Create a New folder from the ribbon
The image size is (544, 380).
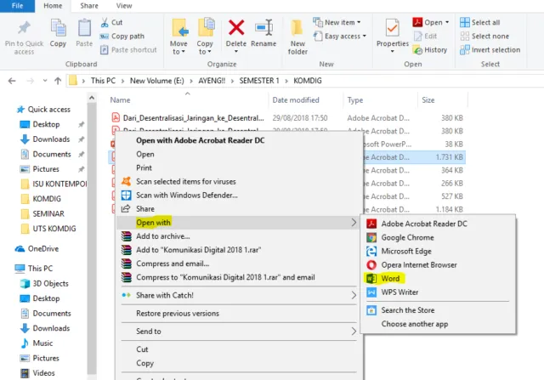tap(297, 37)
